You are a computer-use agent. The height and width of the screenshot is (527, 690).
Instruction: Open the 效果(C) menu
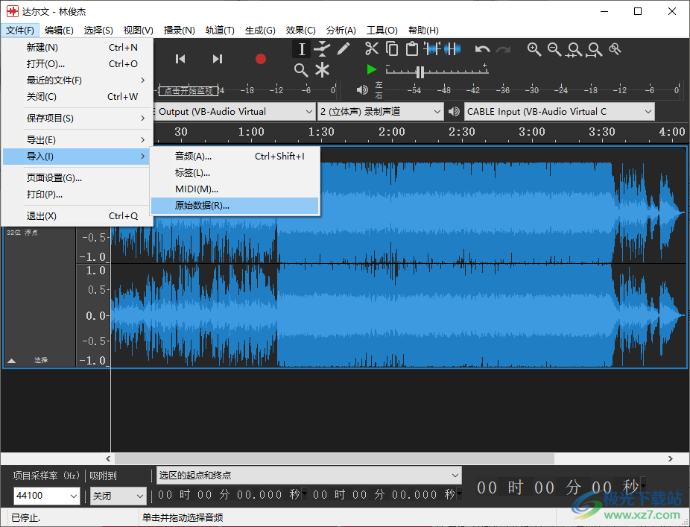tap(300, 31)
